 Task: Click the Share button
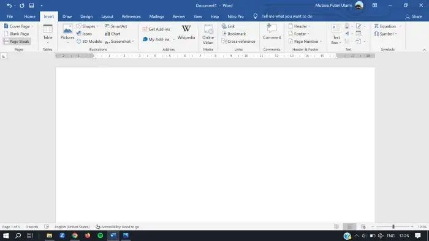click(x=414, y=17)
